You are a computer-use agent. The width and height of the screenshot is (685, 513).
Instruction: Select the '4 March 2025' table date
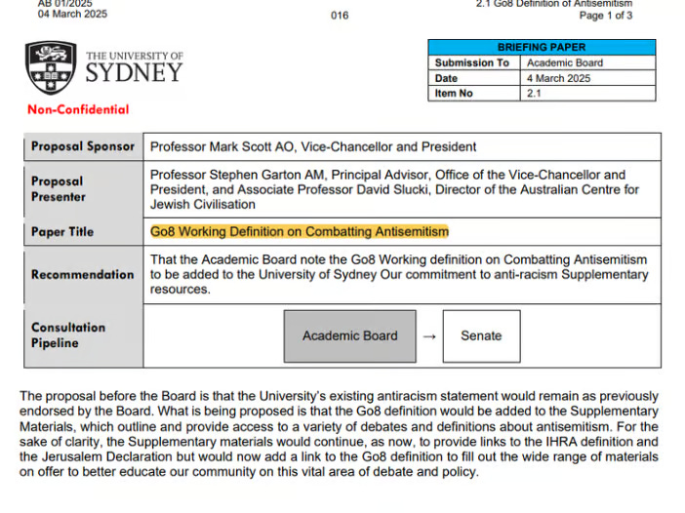(x=558, y=78)
